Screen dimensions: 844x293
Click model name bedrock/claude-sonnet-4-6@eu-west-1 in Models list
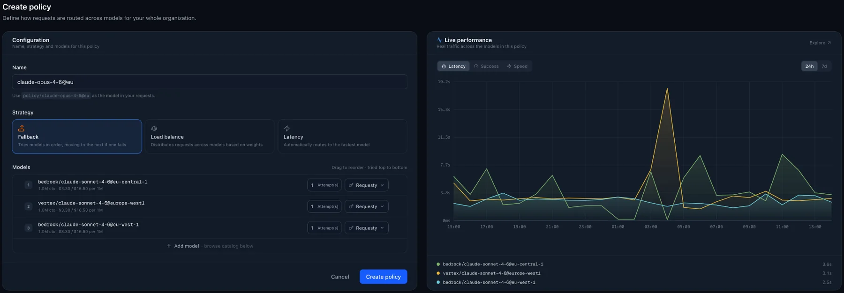(x=88, y=225)
